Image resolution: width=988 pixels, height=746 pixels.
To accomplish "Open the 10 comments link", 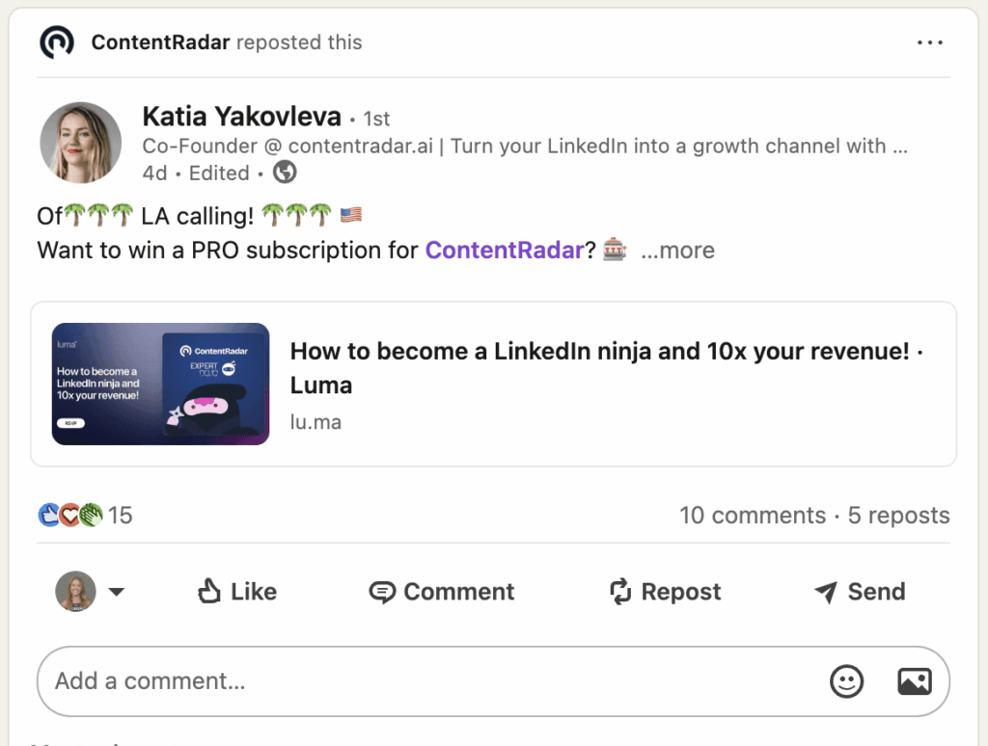I will (x=753, y=516).
